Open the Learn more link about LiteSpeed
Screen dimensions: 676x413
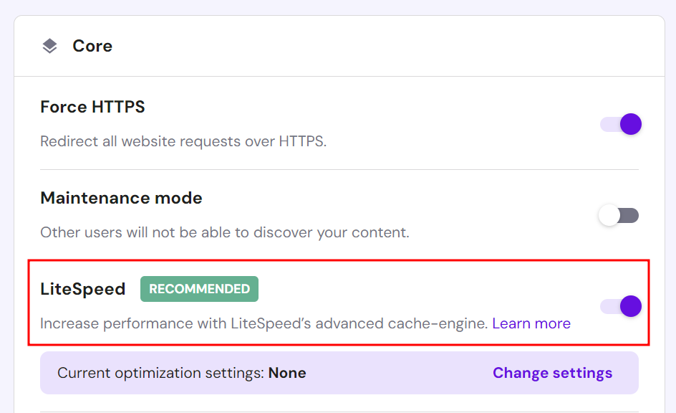pos(531,323)
